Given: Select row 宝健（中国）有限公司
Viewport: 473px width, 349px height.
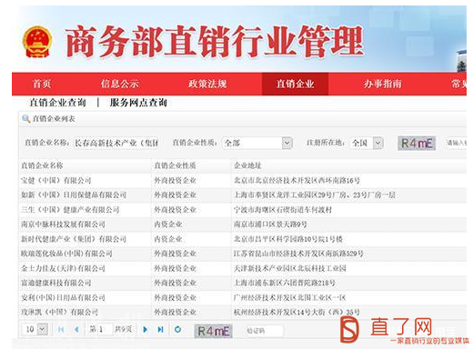Looking at the screenshot, I should click(x=243, y=181).
